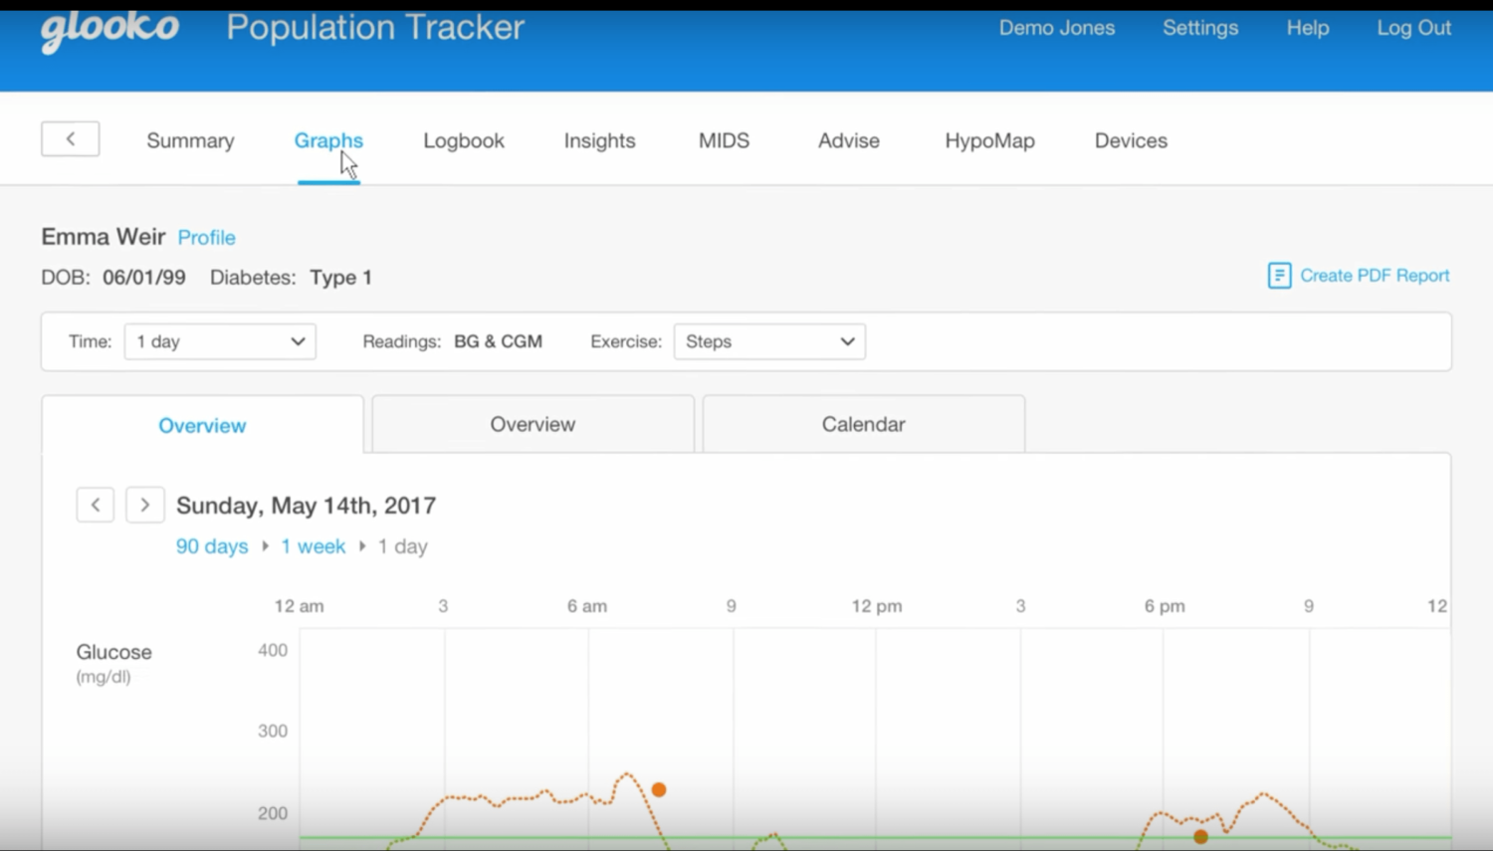Click the Create PDF Report icon
This screenshot has width=1493, height=851.
(x=1278, y=276)
